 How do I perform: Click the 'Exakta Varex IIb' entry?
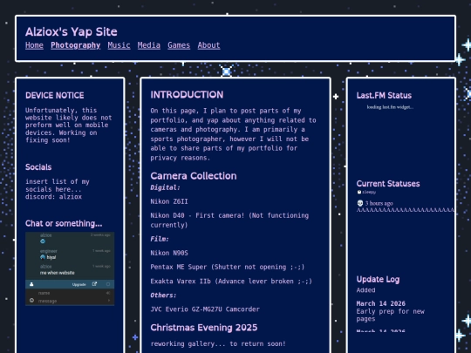click(231, 282)
